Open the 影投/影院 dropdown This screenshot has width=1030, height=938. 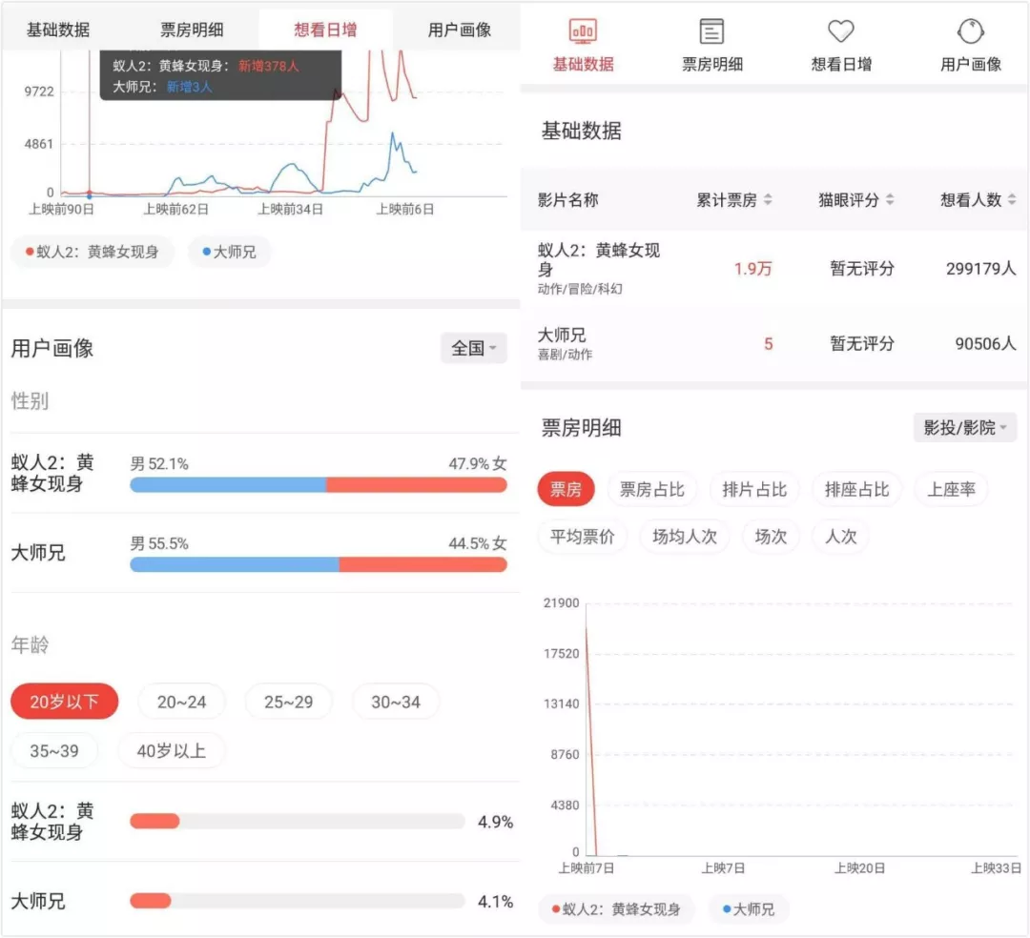(x=965, y=428)
